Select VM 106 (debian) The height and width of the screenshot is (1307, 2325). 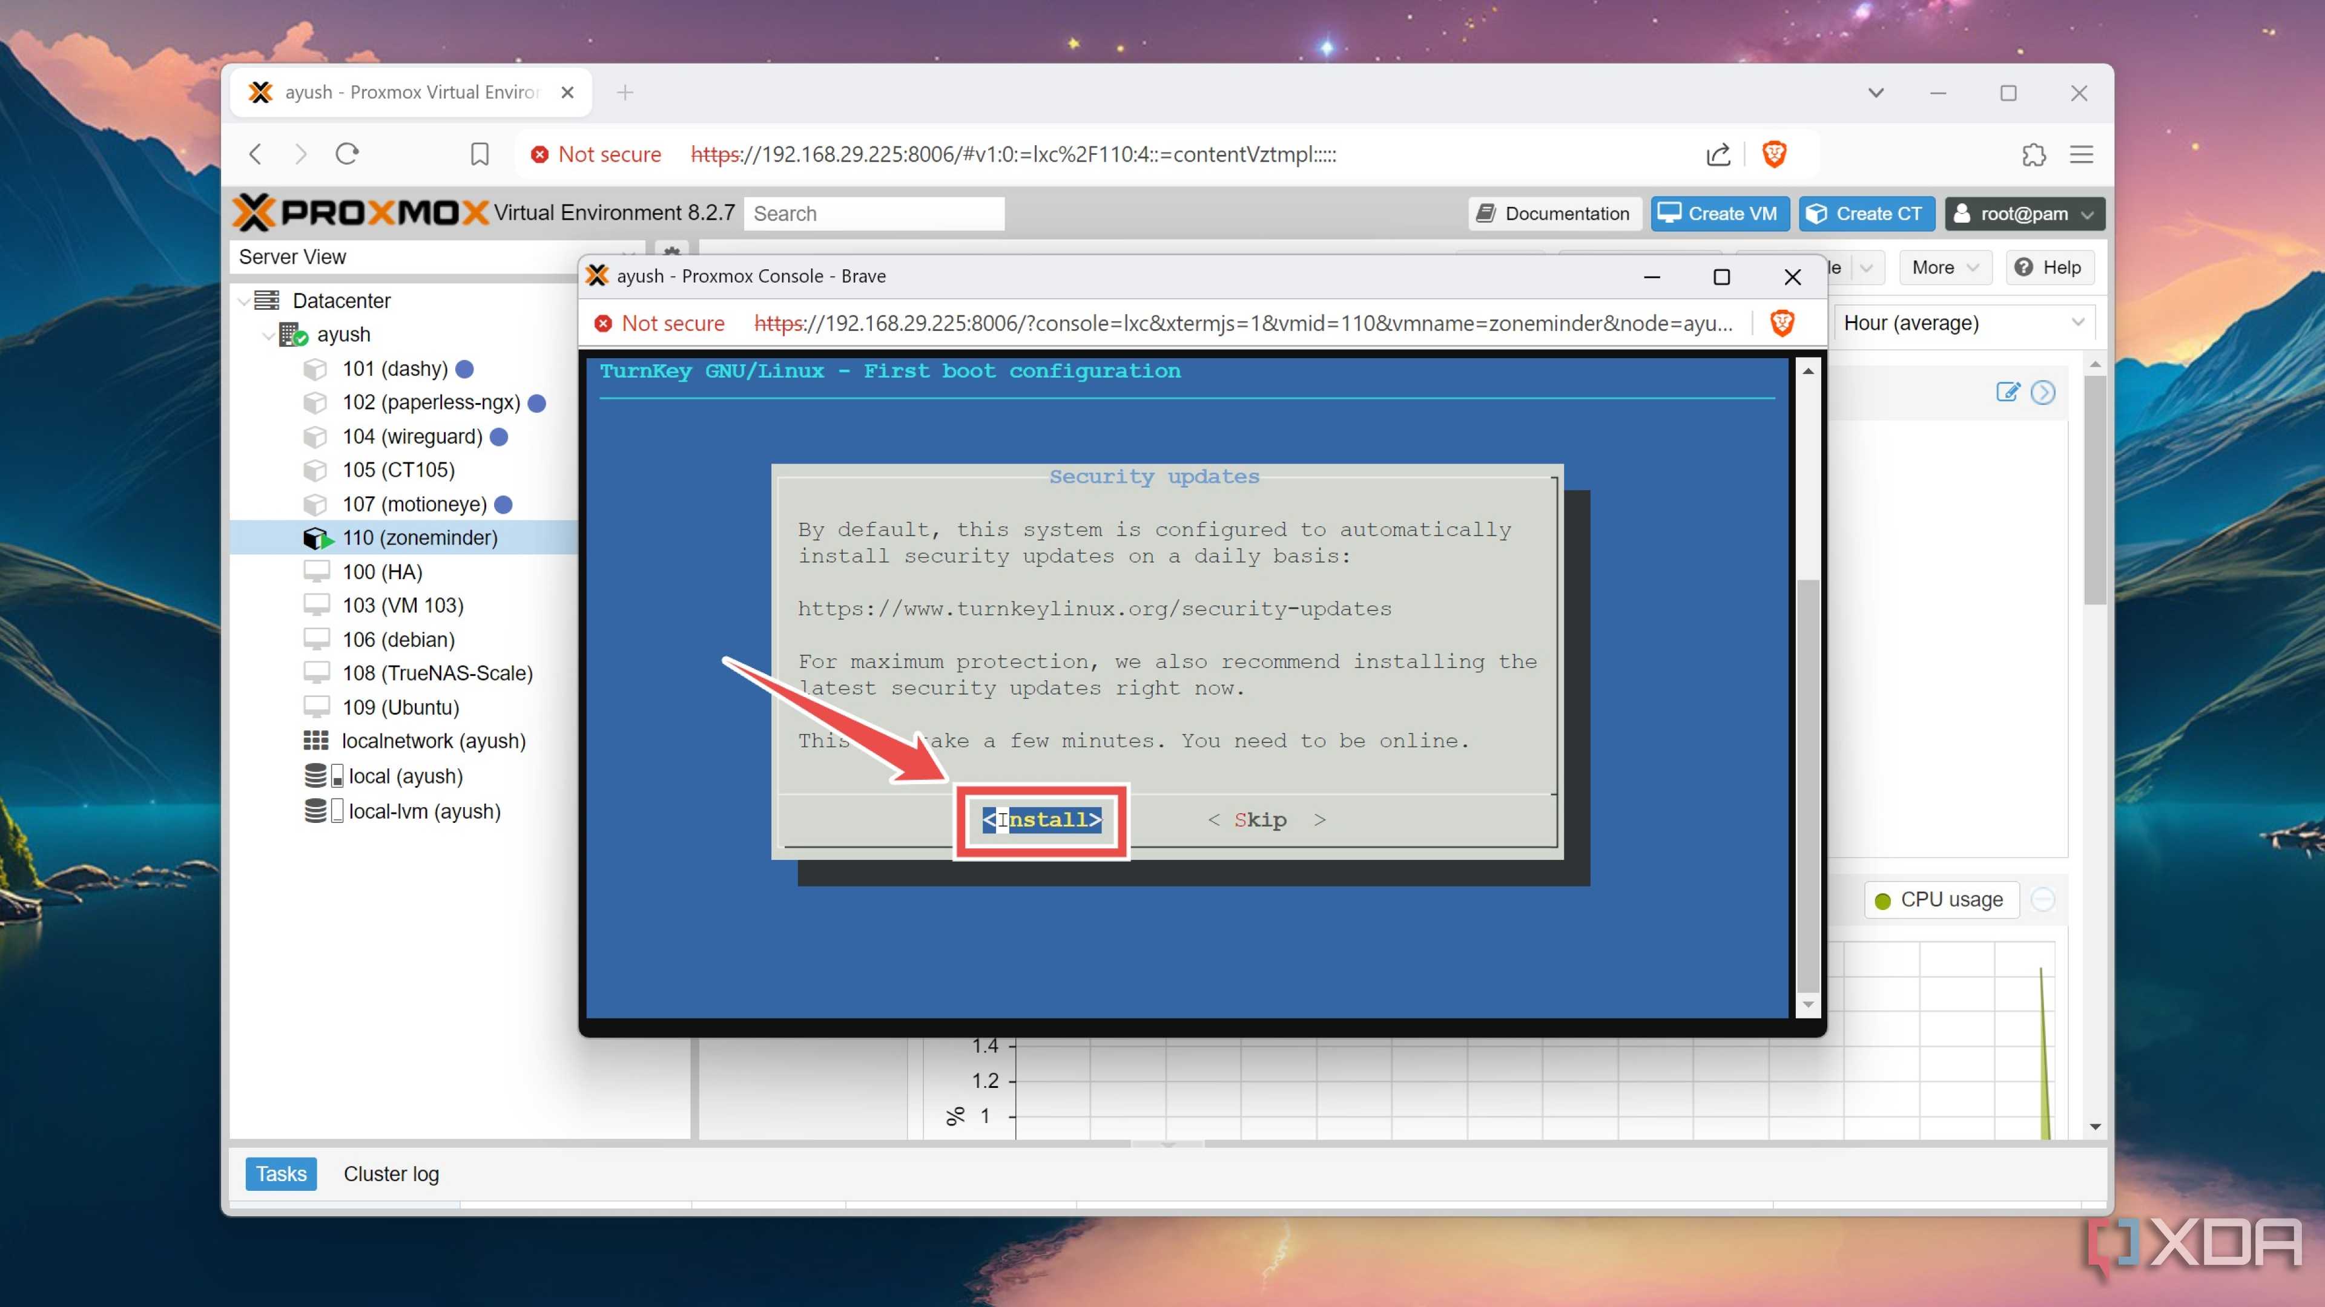point(398,640)
